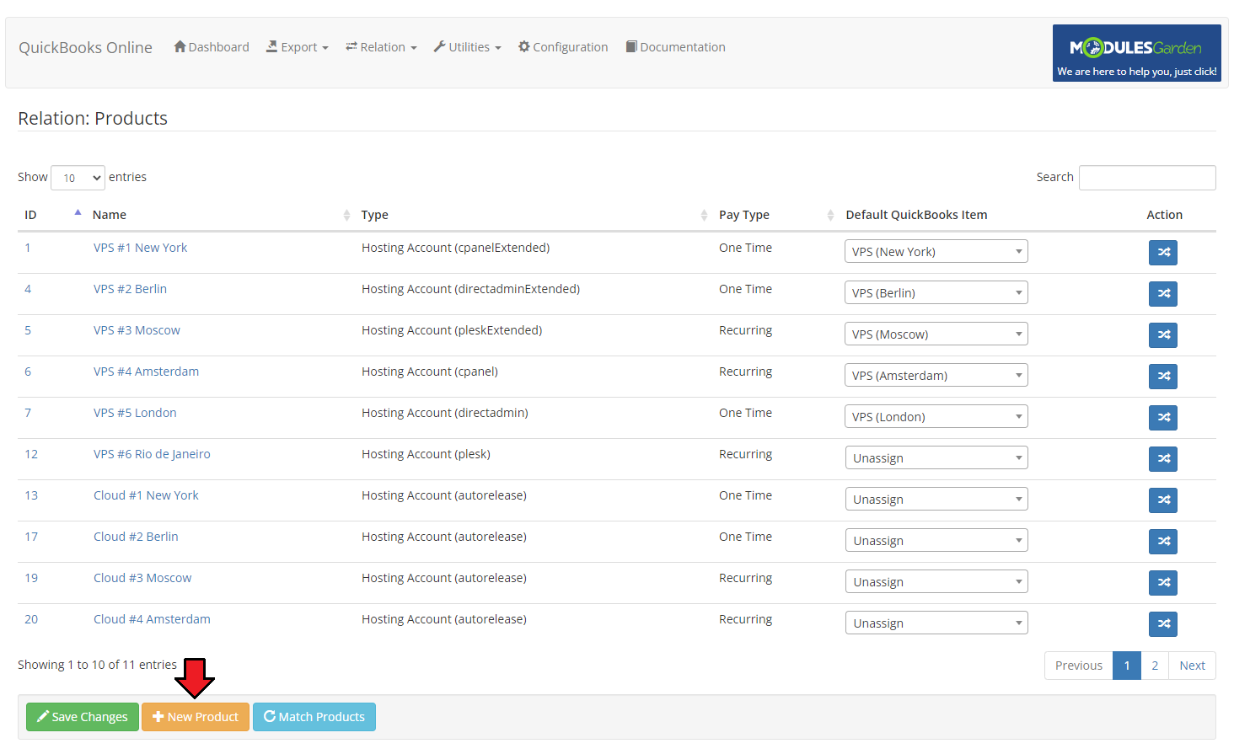Click shuffle action icon for VPS #4 Amsterdam
The width and height of the screenshot is (1234, 754).
pos(1162,376)
